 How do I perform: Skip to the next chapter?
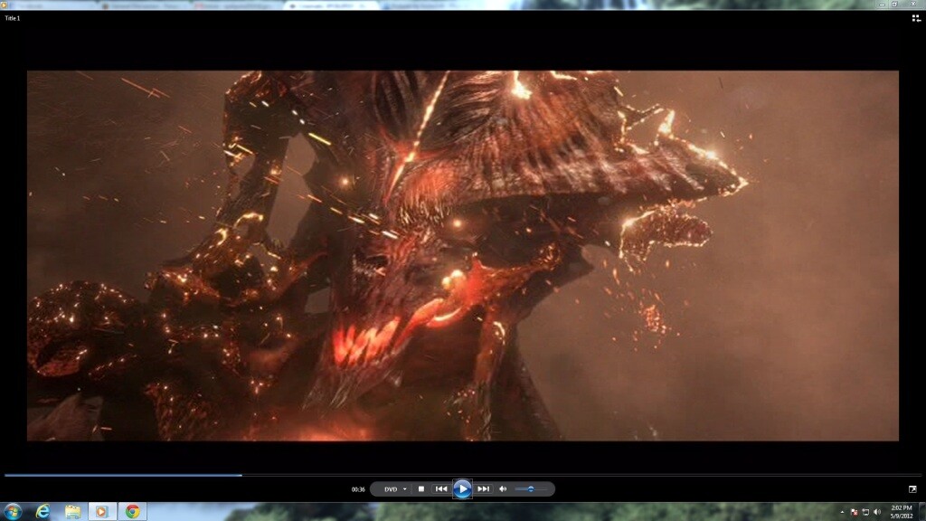[483, 489]
